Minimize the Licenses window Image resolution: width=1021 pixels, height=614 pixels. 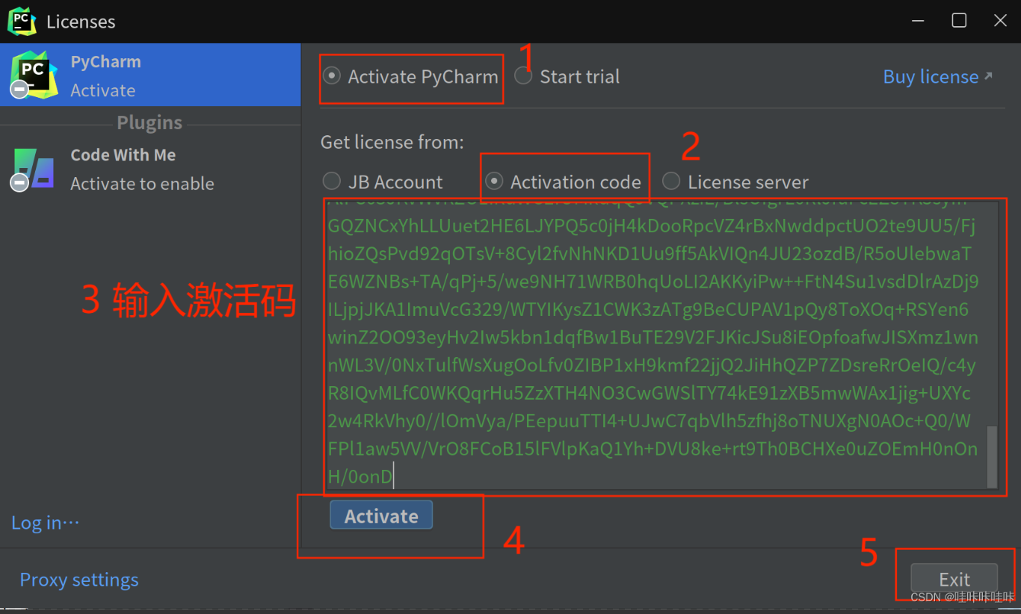[918, 21]
